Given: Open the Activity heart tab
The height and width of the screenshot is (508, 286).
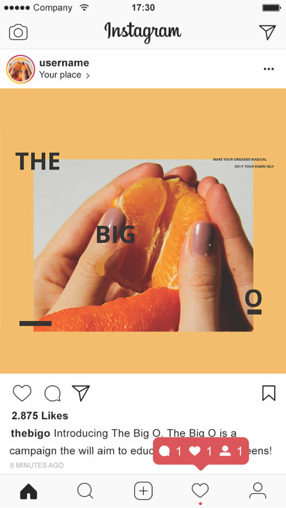Looking at the screenshot, I should pos(200,491).
